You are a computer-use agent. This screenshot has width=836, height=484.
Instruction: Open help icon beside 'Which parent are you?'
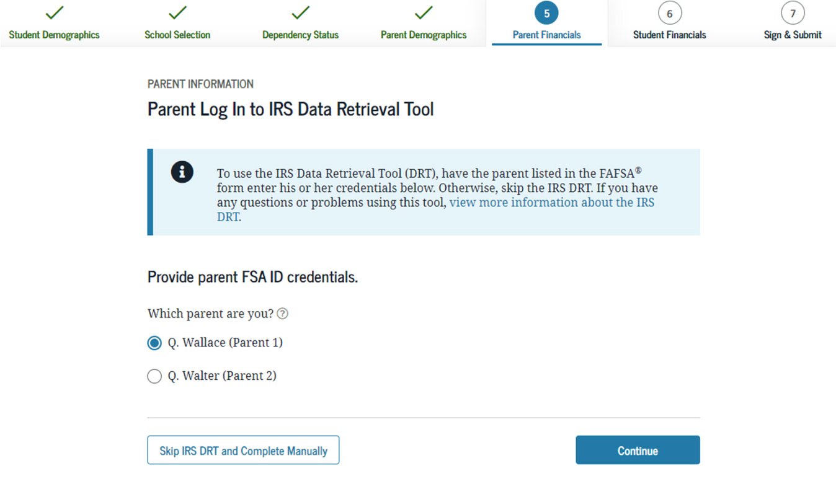pos(282,314)
